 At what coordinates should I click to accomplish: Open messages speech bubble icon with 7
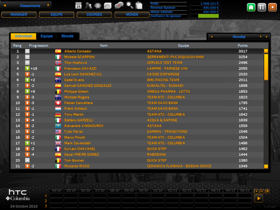coord(119,5)
